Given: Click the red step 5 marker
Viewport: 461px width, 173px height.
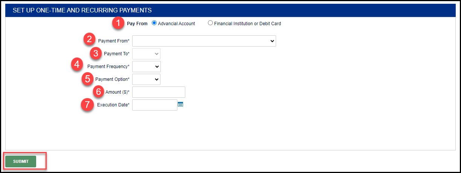Looking at the screenshot, I should point(87,79).
